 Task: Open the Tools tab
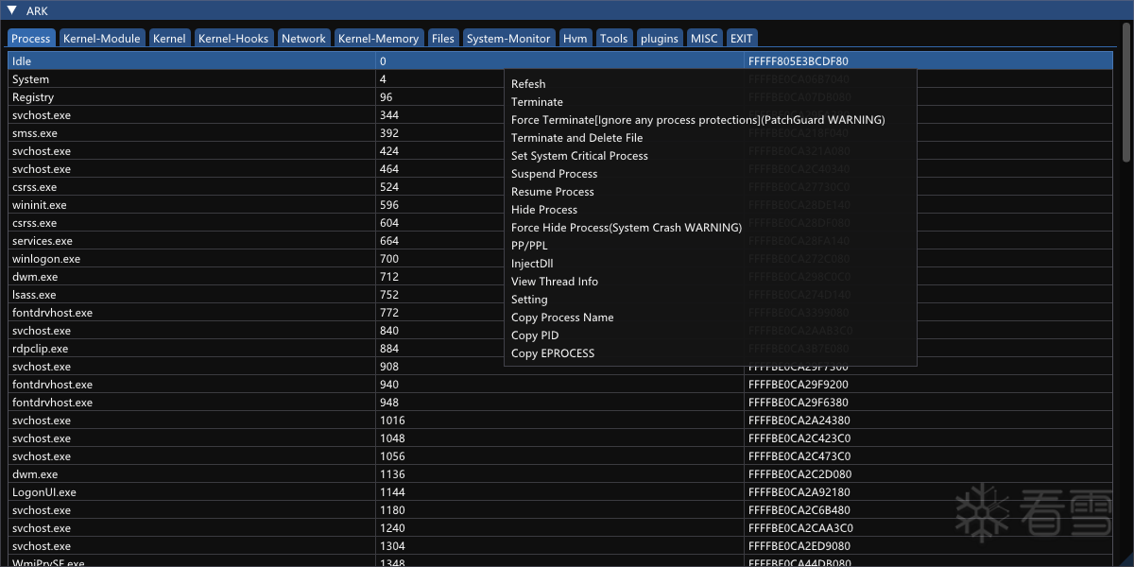click(614, 39)
